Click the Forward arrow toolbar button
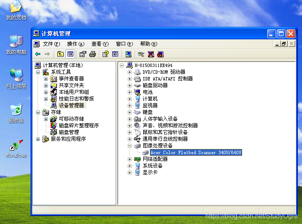 [47, 54]
